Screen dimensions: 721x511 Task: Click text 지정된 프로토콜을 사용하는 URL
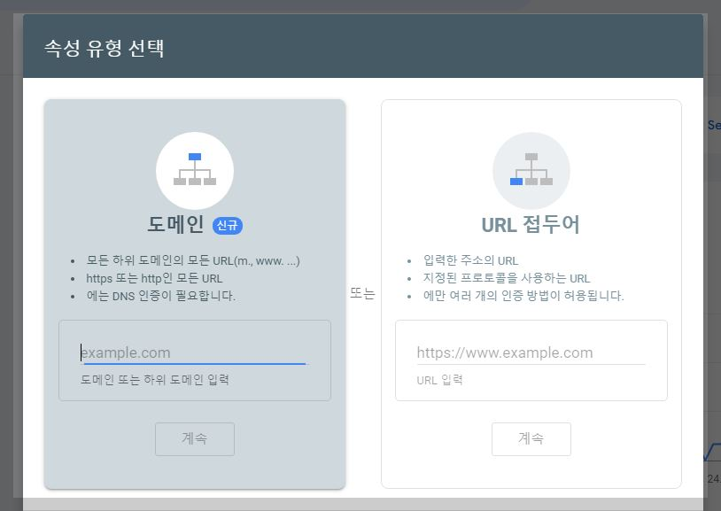point(507,278)
